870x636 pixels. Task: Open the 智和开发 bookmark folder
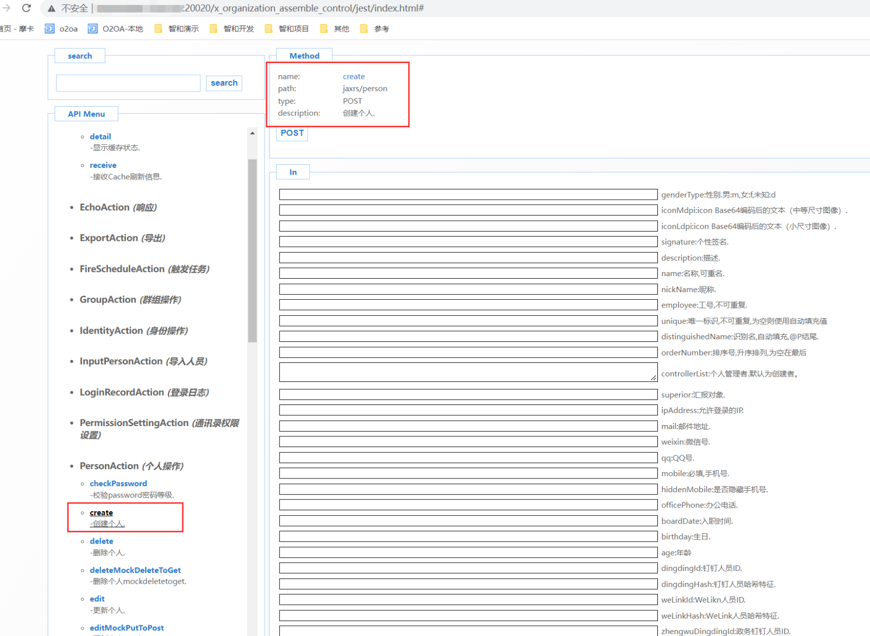tap(232, 29)
